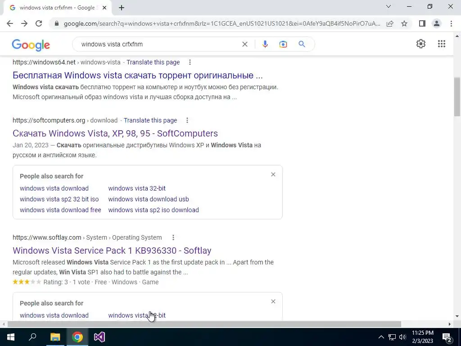Select 'windows vista download' in the first suggestion box
The image size is (461, 346).
pos(54,188)
